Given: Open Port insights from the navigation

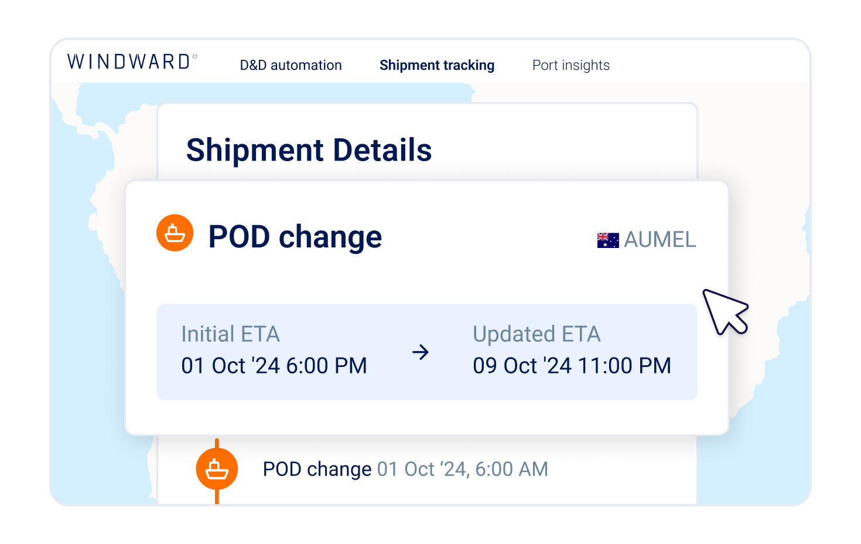Looking at the screenshot, I should (570, 65).
